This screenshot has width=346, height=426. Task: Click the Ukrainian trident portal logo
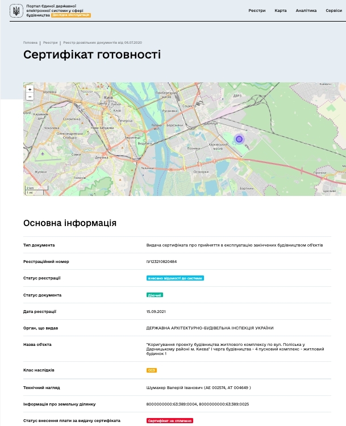16,11
